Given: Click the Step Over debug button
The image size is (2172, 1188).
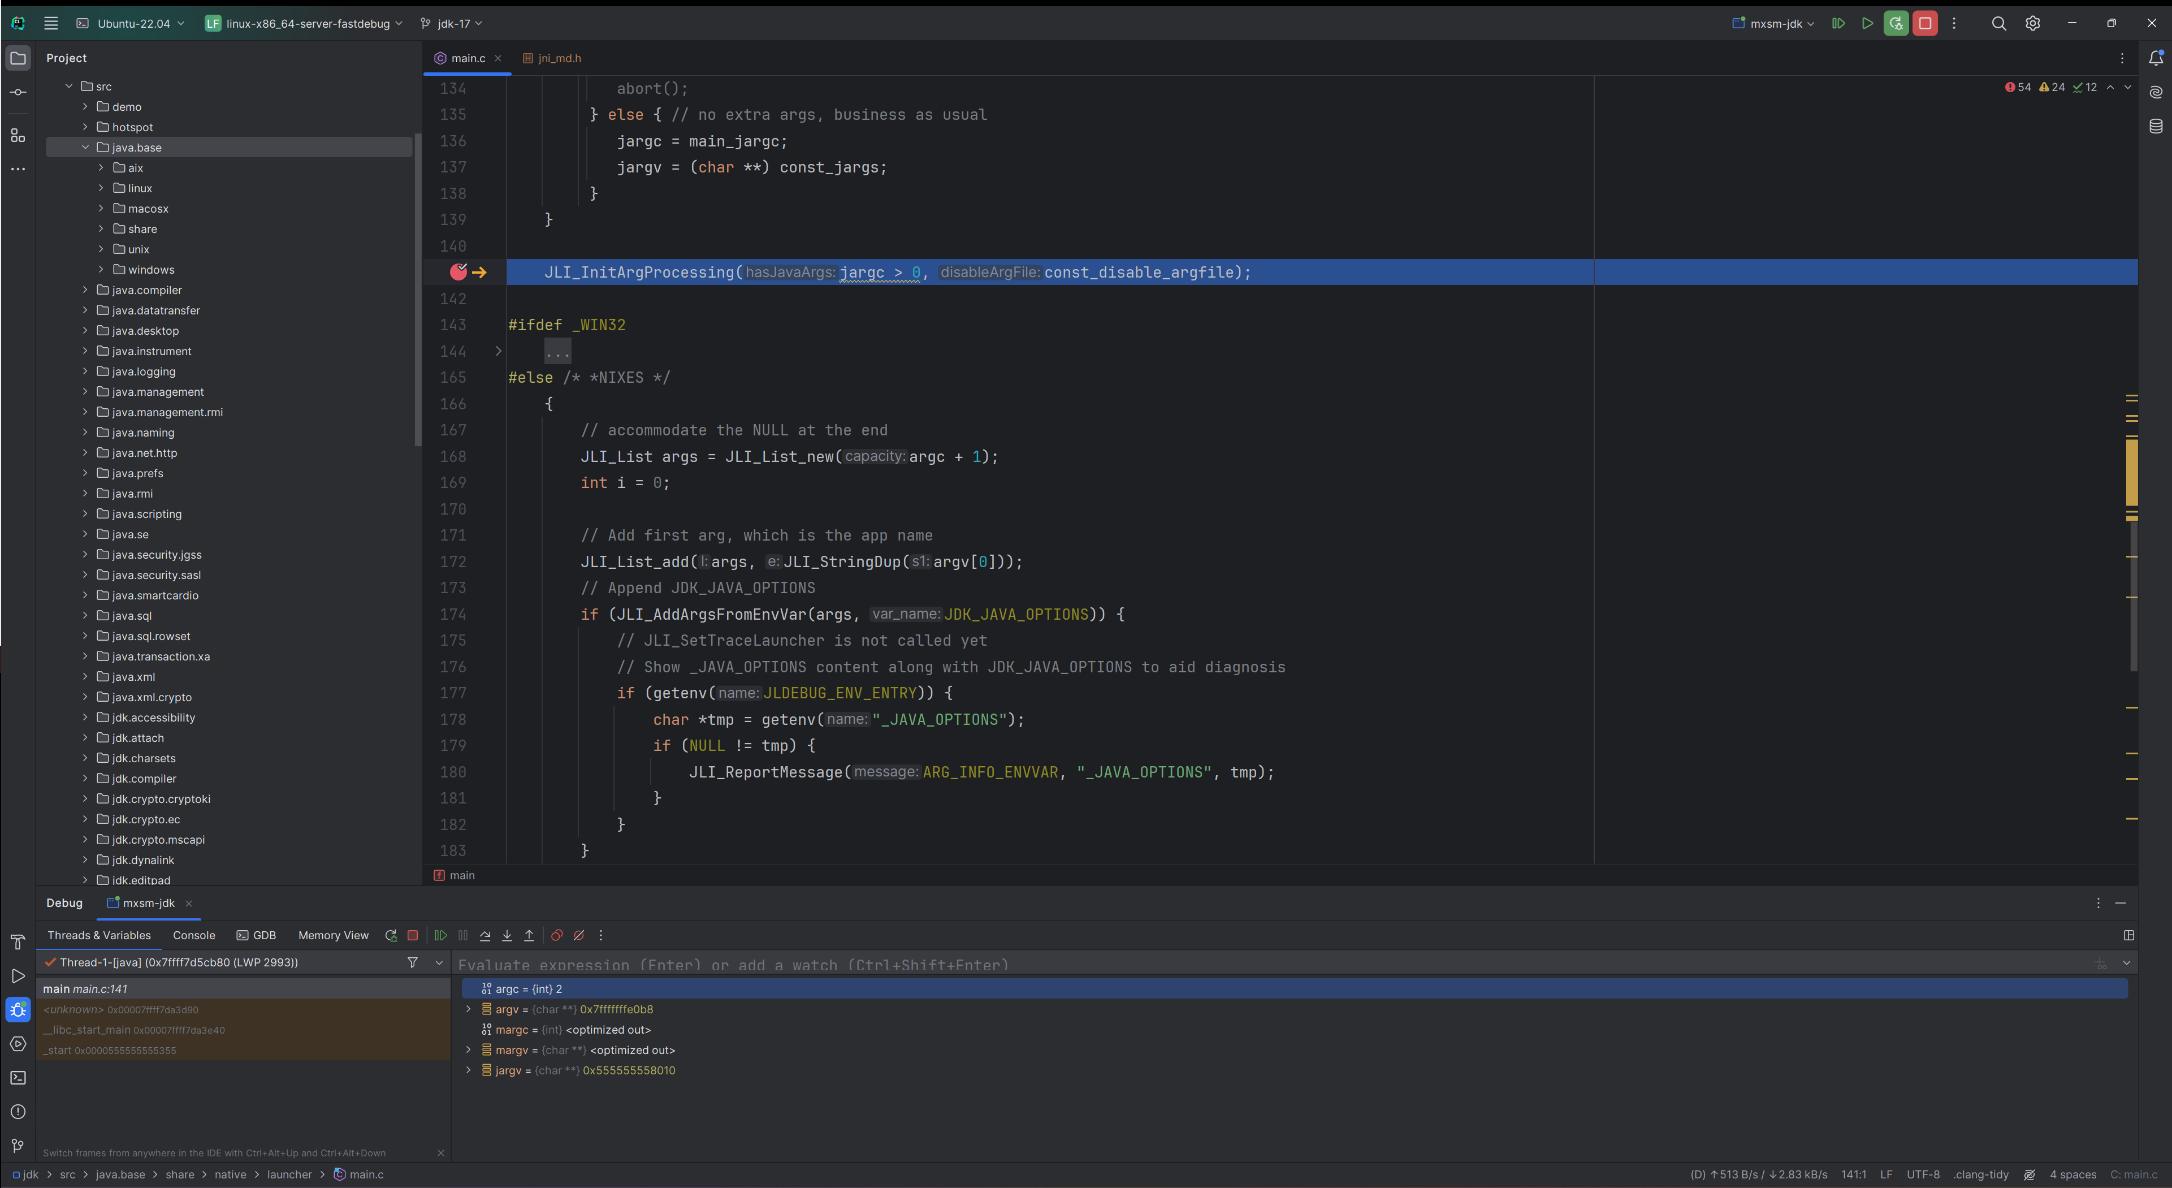Looking at the screenshot, I should pyautogui.click(x=485, y=935).
